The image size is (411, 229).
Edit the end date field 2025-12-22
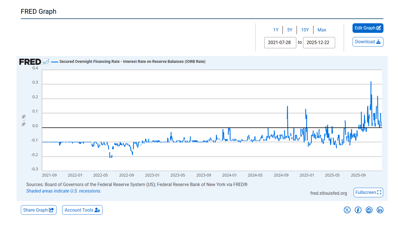(319, 43)
